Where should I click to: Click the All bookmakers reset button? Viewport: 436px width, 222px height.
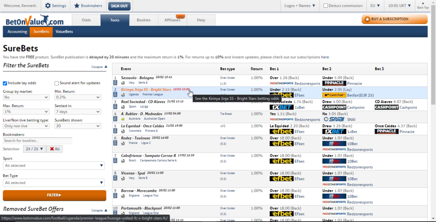pos(54,149)
